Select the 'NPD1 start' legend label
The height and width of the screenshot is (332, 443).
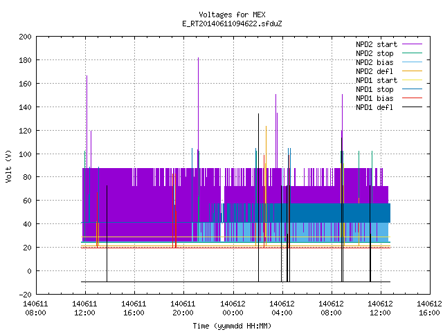tap(377, 80)
